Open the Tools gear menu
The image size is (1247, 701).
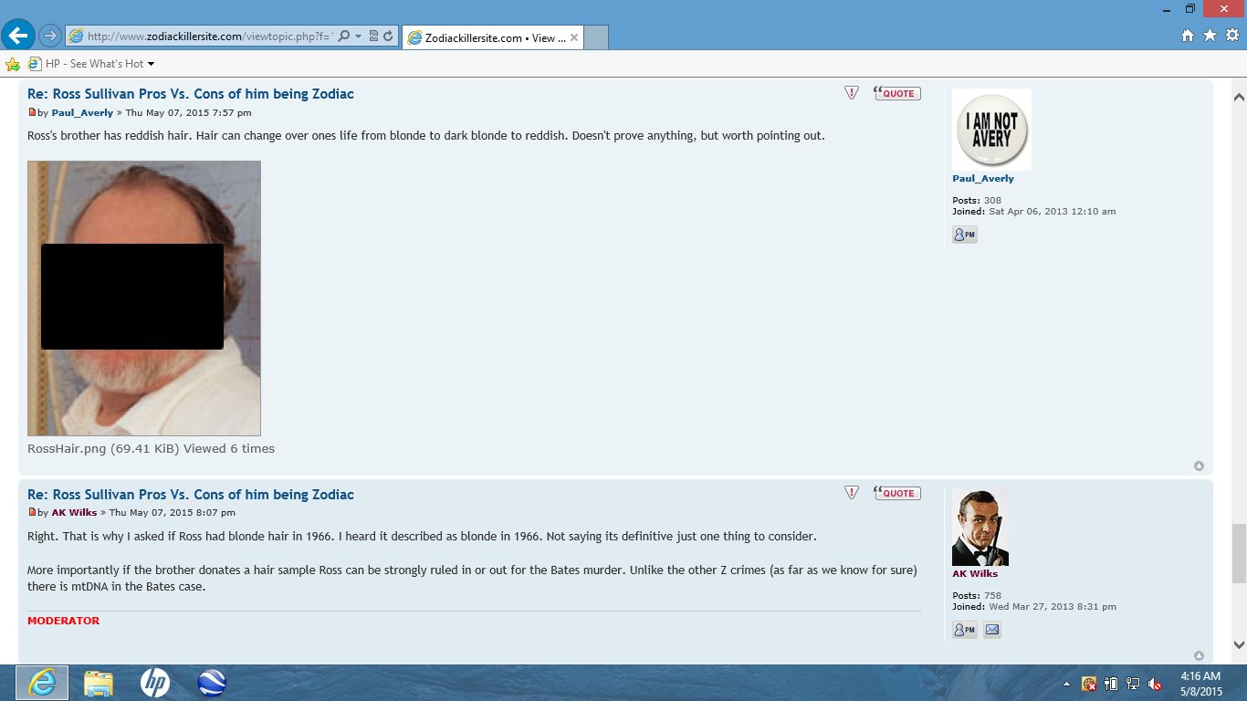pyautogui.click(x=1232, y=36)
